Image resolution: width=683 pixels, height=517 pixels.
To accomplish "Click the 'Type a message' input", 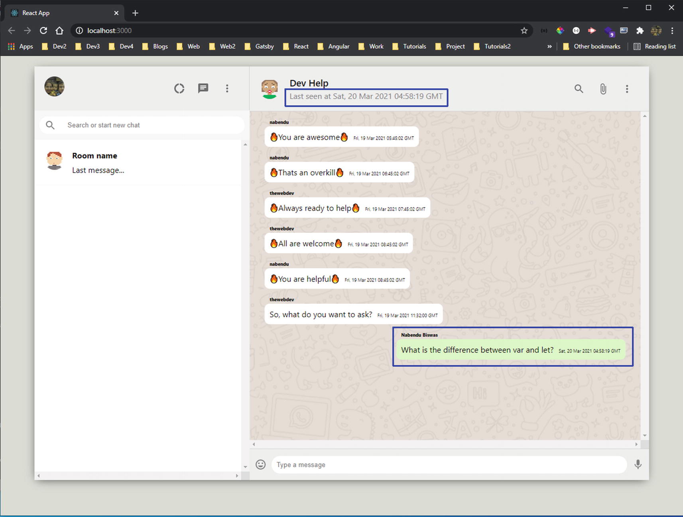I will (449, 465).
